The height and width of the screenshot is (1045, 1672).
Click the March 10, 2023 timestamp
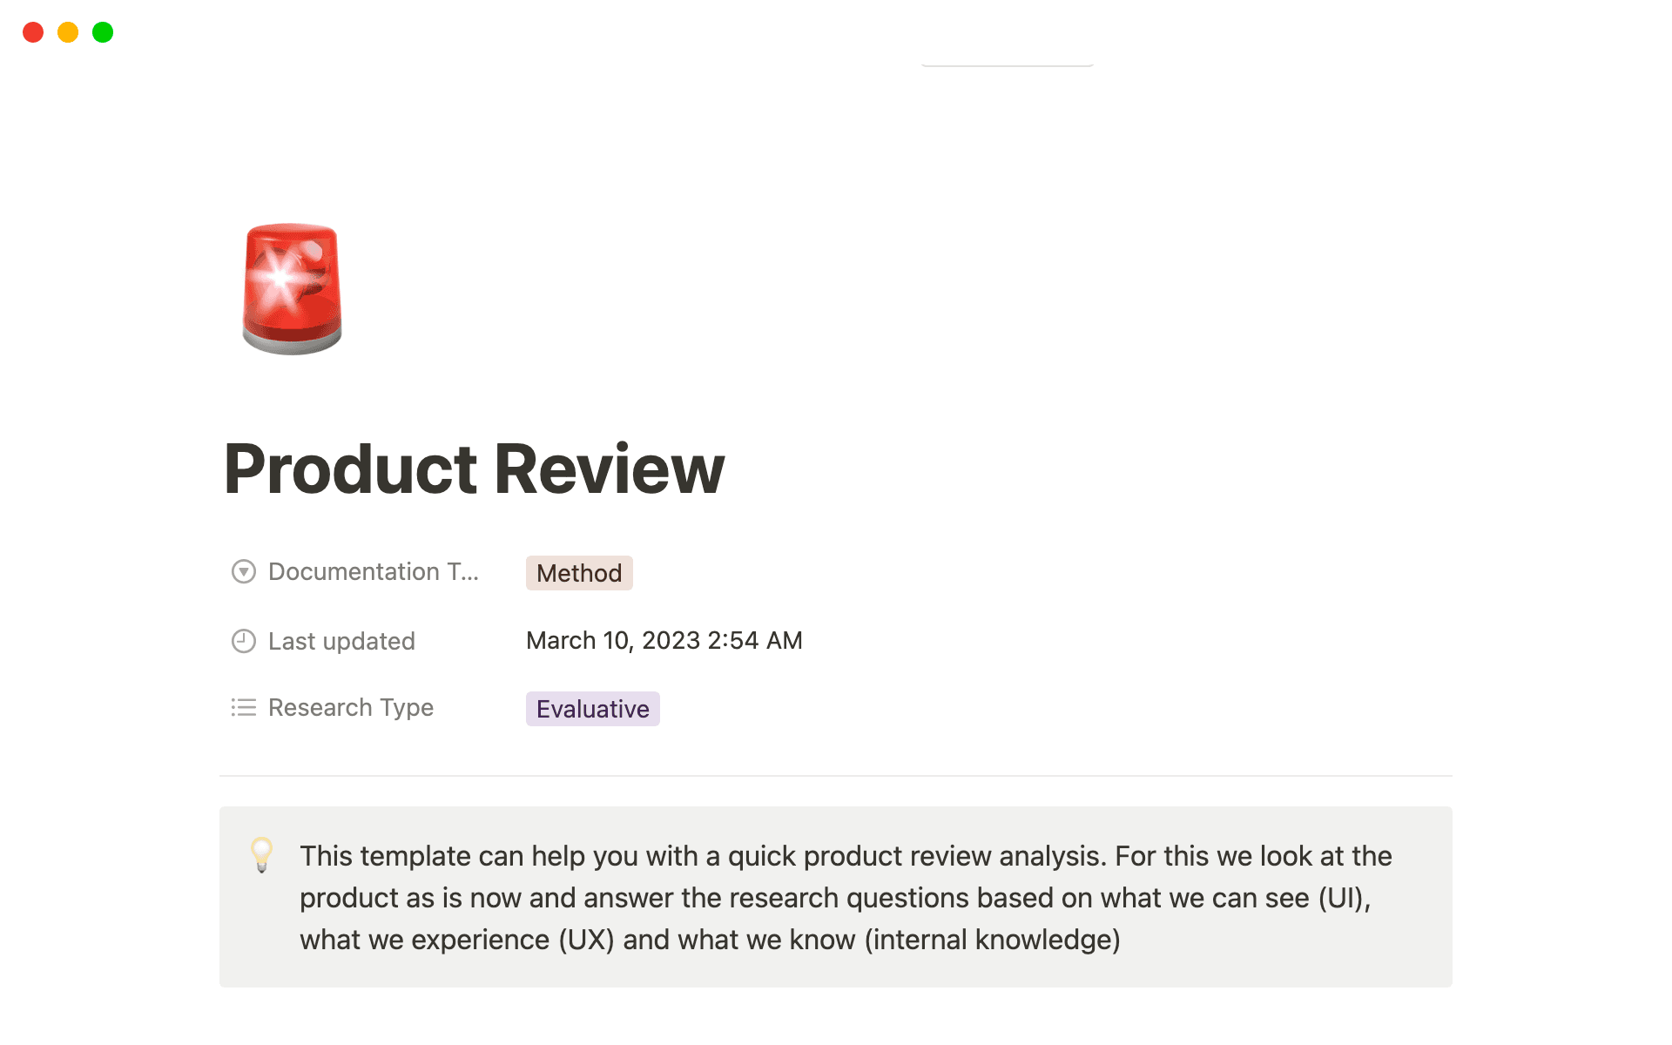[x=664, y=640]
